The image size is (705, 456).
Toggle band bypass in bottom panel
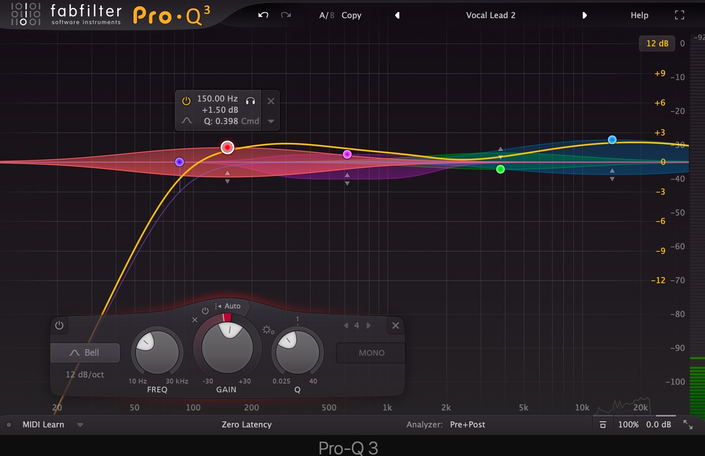pos(59,326)
